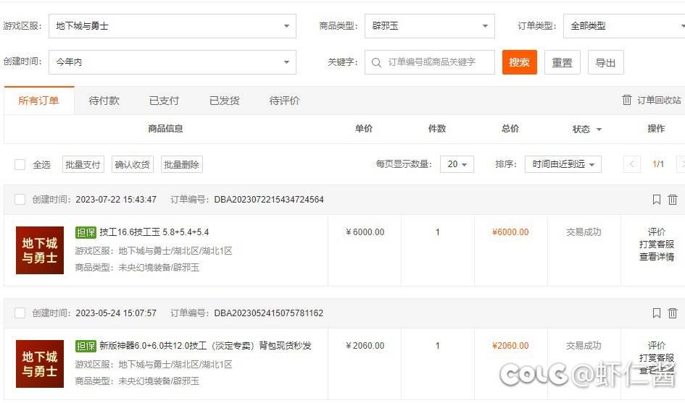This screenshot has height=403, width=685.
Task: Click the 单价 column header
Action: click(364, 129)
